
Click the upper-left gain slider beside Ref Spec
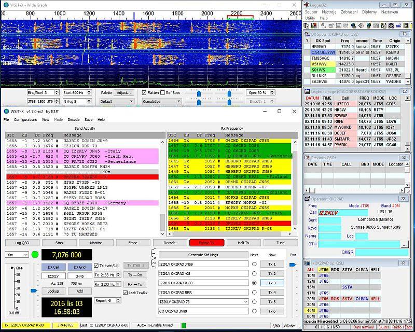click(199, 93)
